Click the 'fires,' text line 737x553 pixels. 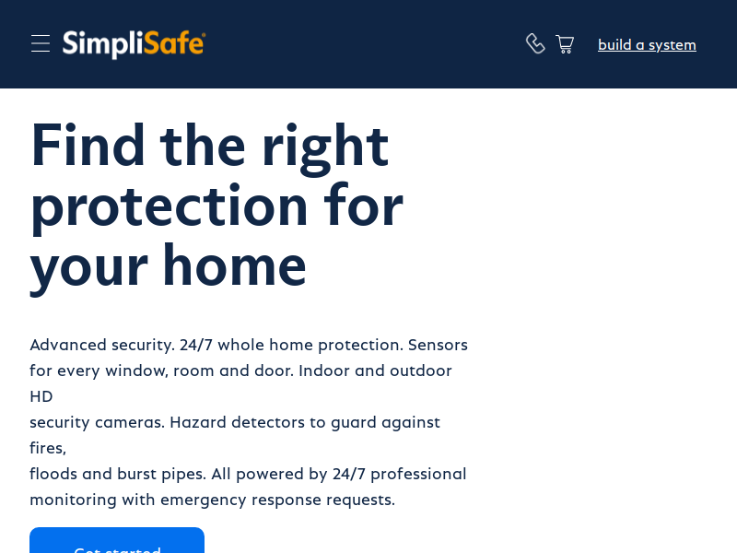coord(48,448)
